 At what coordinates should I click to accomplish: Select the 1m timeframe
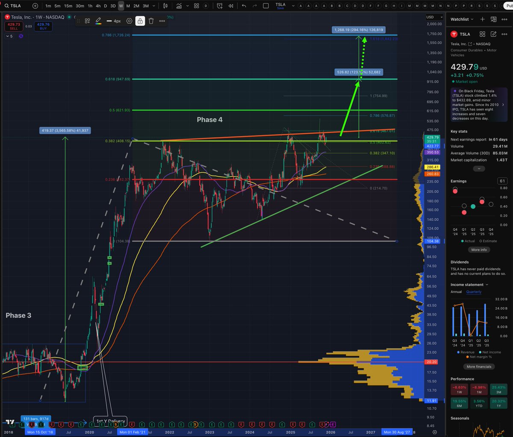48,6
